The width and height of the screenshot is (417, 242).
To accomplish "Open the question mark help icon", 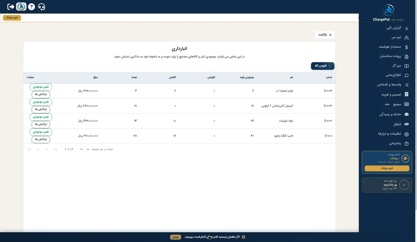I will point(31,7).
